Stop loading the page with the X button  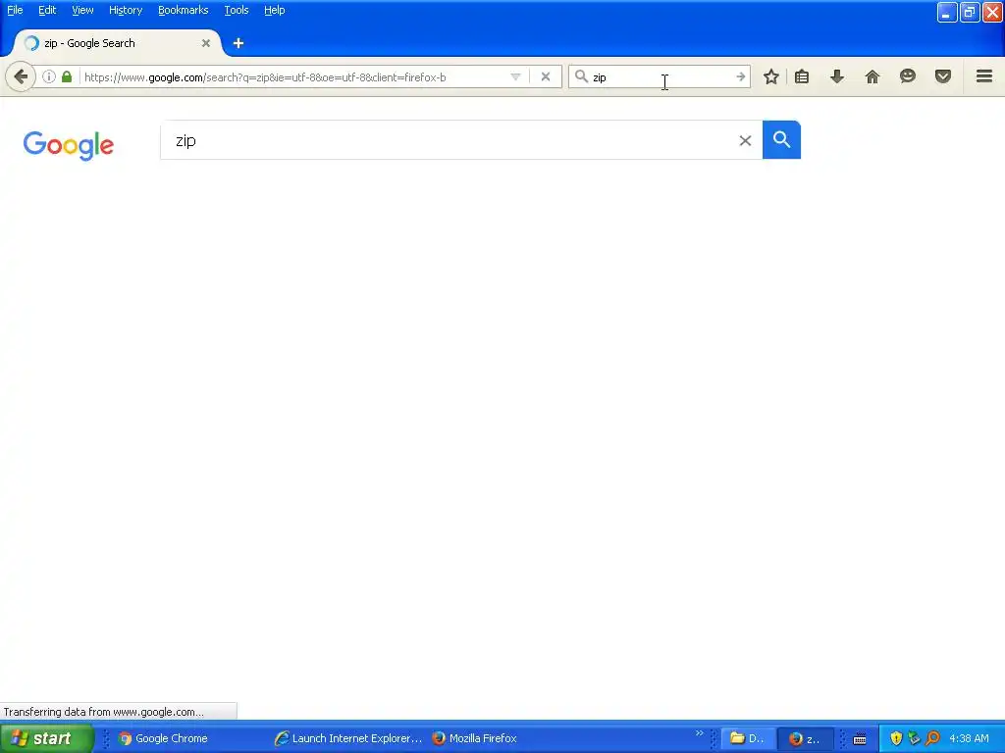[x=546, y=76]
